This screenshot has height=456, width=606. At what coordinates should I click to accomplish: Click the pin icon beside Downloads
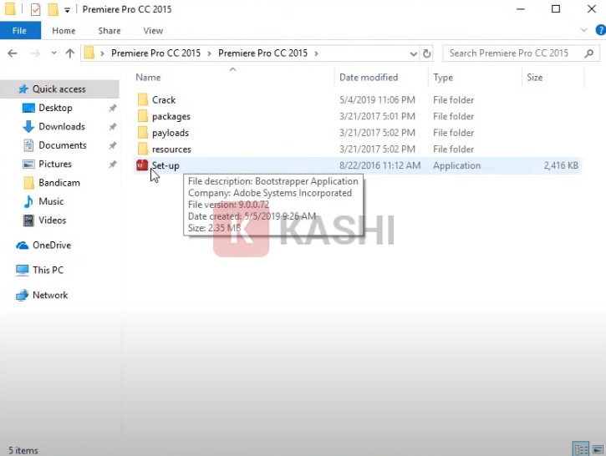[x=113, y=127]
